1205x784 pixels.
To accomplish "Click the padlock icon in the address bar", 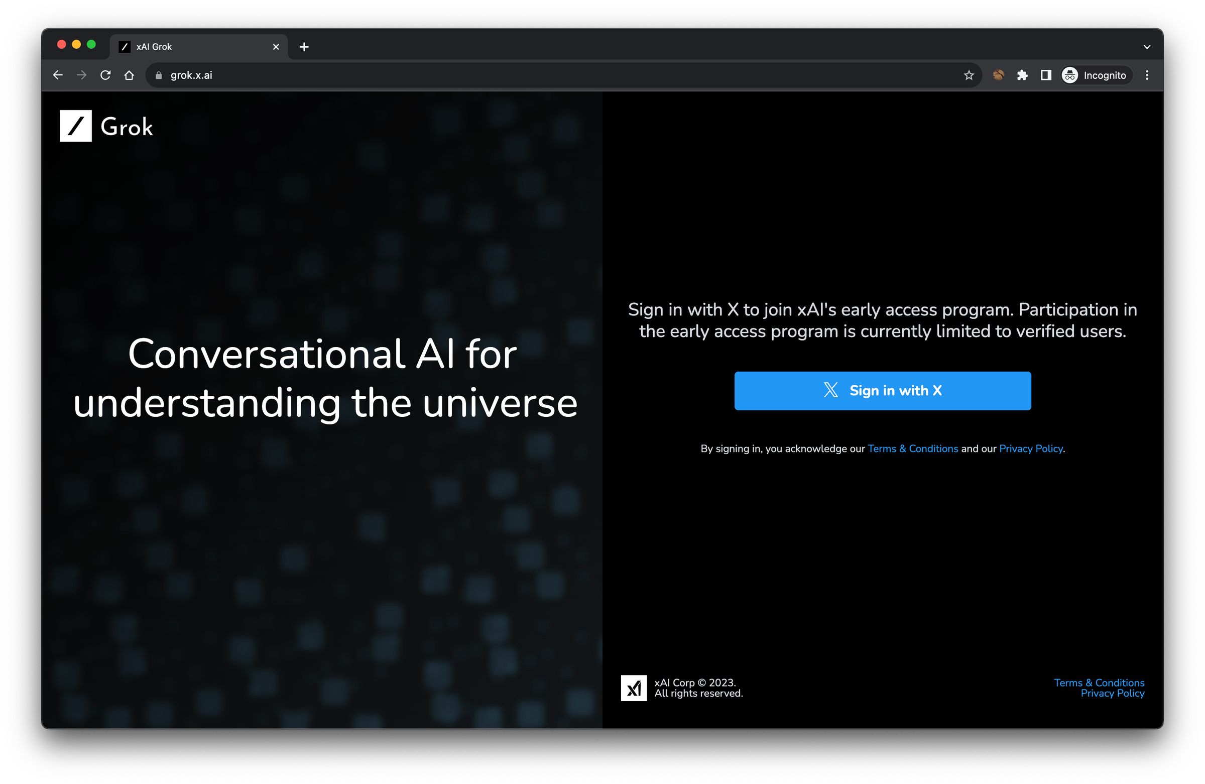I will (160, 74).
